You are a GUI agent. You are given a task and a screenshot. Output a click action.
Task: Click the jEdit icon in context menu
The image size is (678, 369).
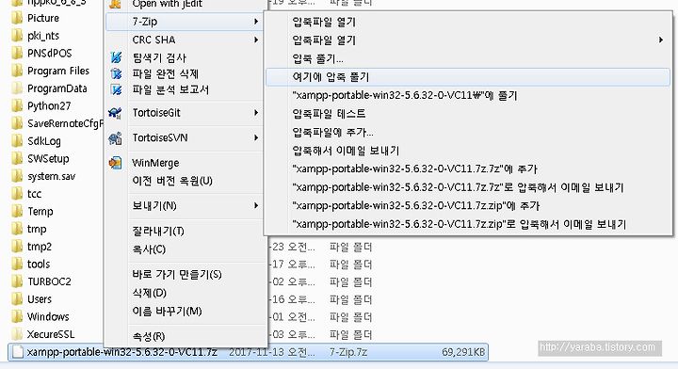115,5
